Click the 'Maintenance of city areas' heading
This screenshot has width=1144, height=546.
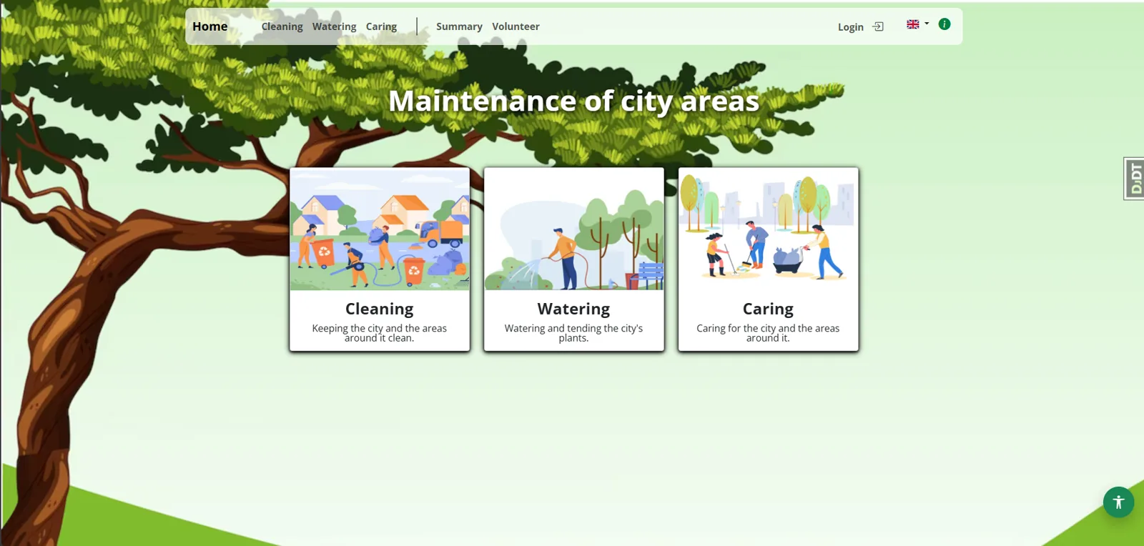click(573, 101)
